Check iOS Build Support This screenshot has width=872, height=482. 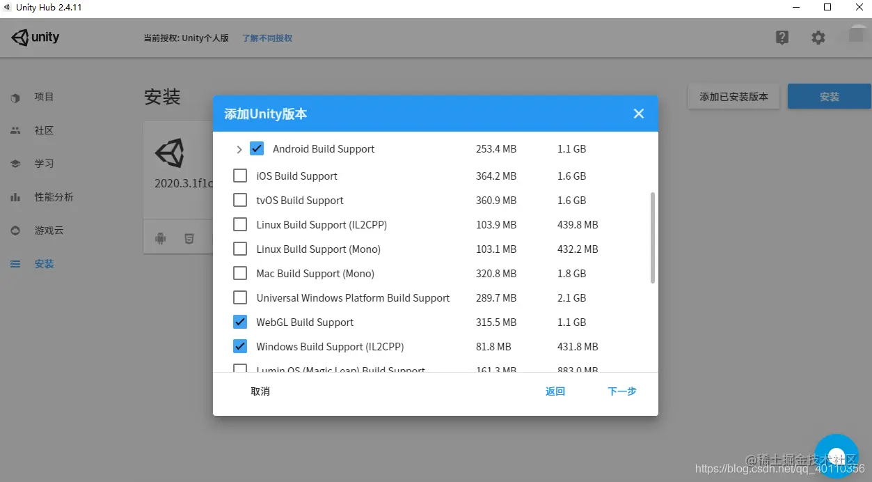point(240,176)
